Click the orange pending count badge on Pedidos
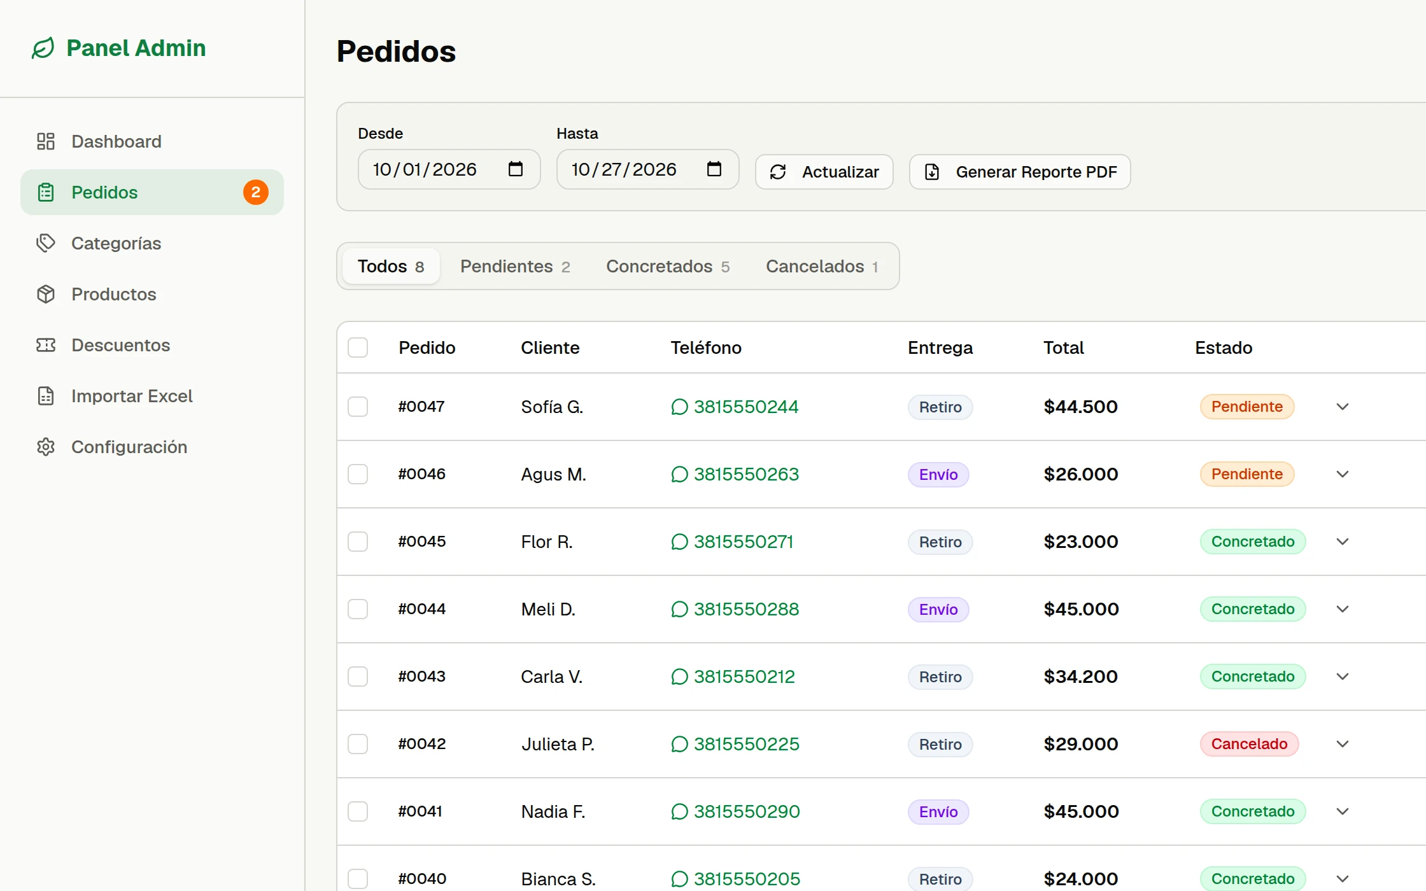 256,192
